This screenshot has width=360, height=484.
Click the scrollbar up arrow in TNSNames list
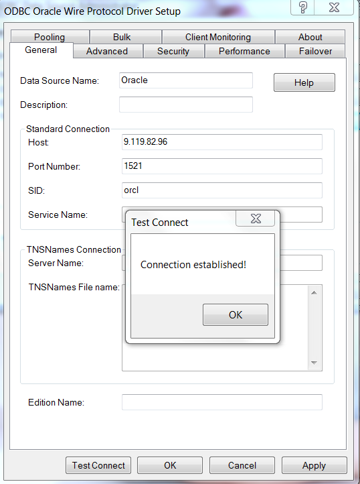tap(314, 293)
